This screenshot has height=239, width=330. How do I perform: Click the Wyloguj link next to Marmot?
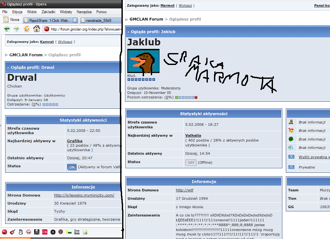pos(186,6)
